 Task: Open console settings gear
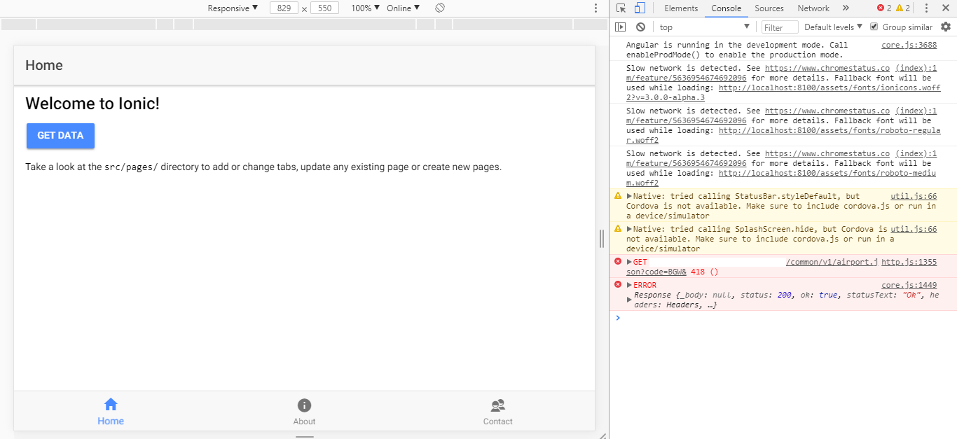click(946, 27)
